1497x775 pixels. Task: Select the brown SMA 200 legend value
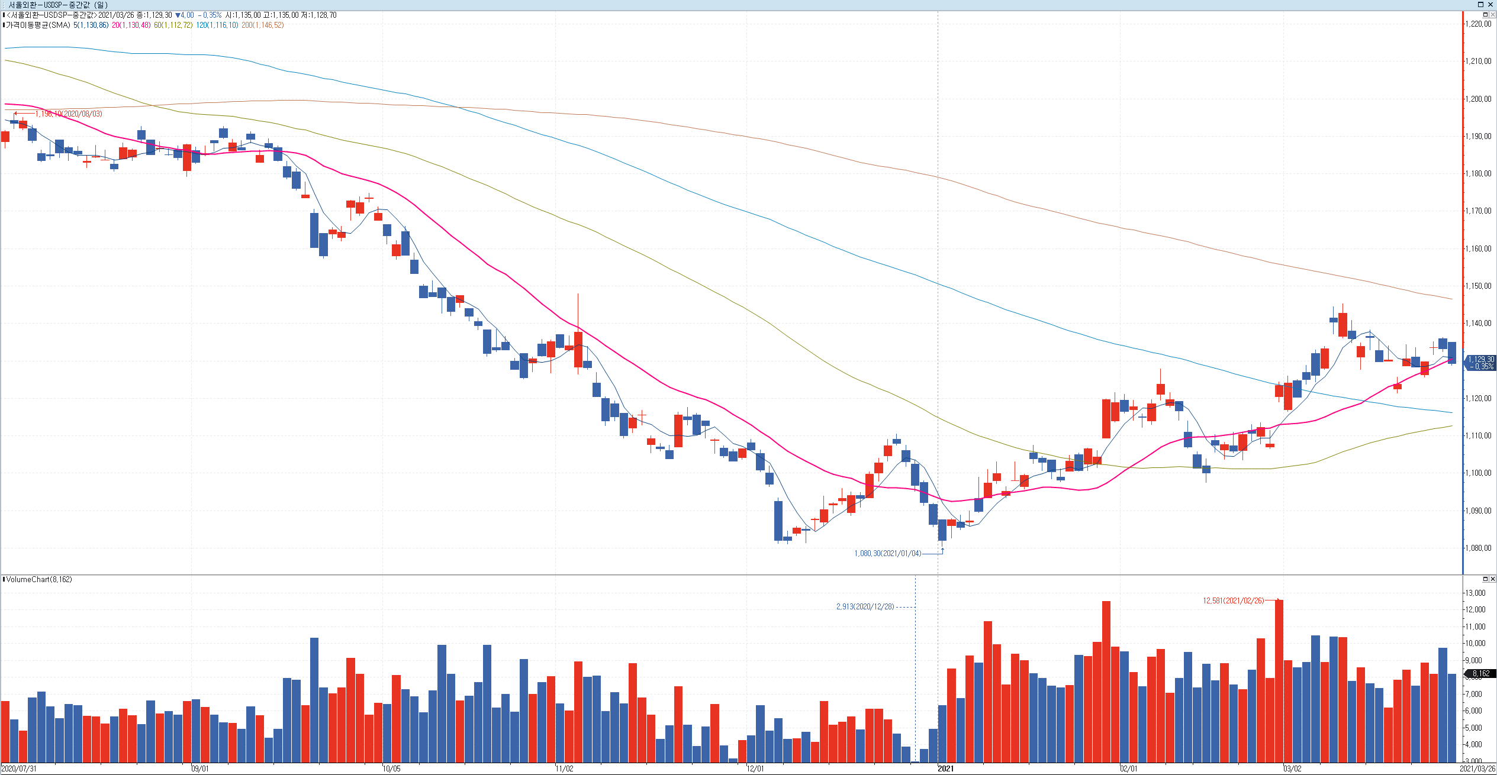(x=262, y=25)
